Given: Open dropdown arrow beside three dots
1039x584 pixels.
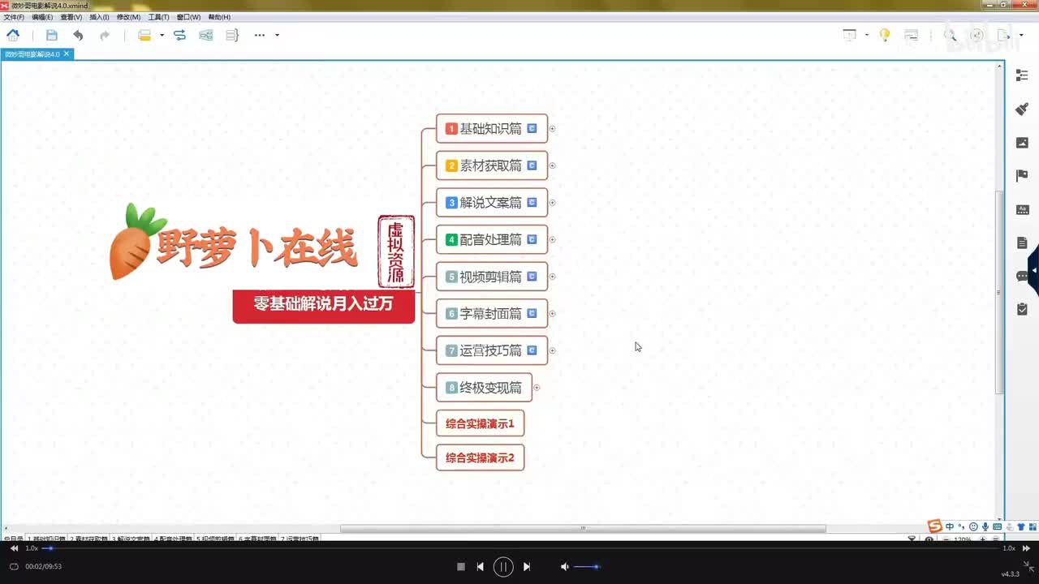Looking at the screenshot, I should click(x=277, y=35).
